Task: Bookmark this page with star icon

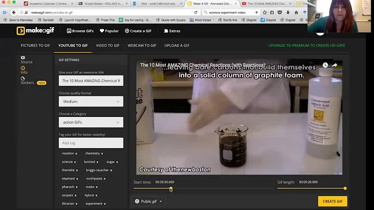Action: [x=265, y=12]
